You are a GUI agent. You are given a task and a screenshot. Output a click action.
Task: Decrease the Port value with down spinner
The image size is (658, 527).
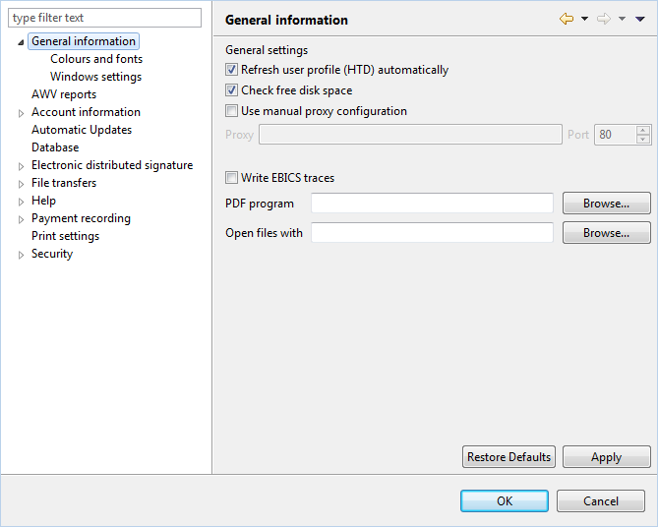[x=643, y=140]
